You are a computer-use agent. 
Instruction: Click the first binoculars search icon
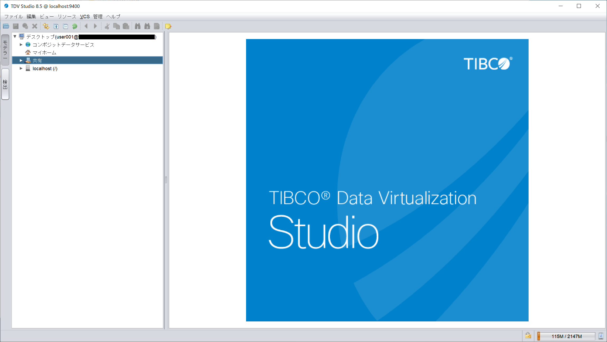[x=138, y=26]
